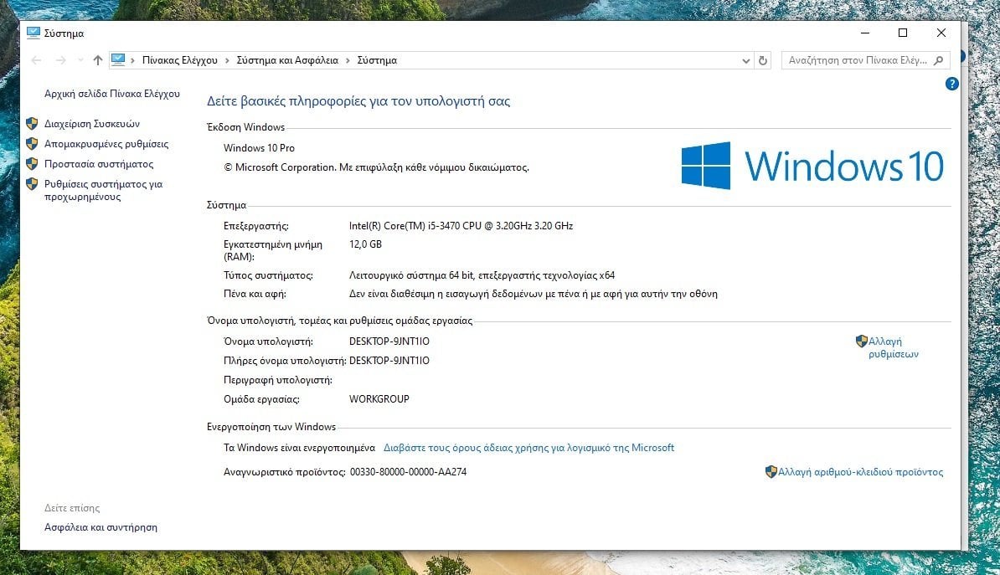The height and width of the screenshot is (575, 1000).
Task: Click the text Τα Windows είναι ενεργοποιημένα
Action: [x=299, y=448]
